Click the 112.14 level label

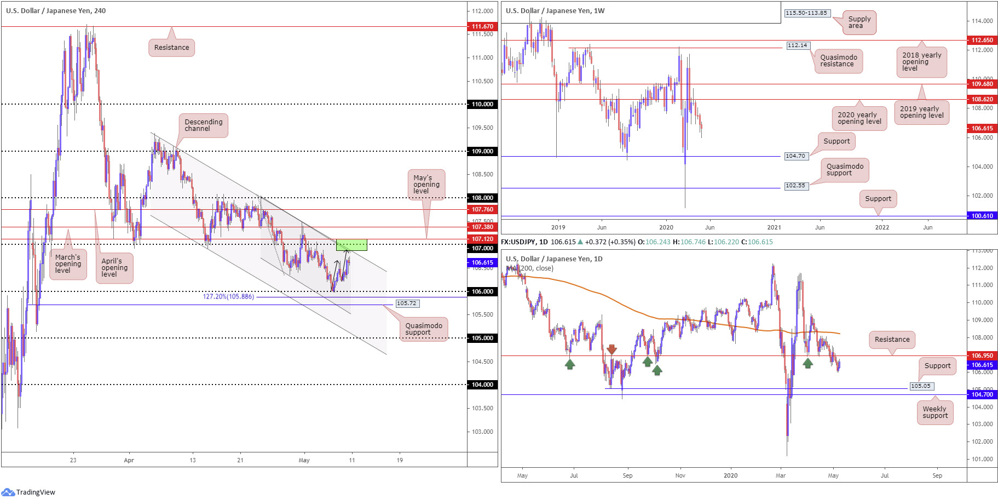797,45
